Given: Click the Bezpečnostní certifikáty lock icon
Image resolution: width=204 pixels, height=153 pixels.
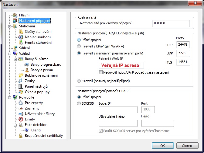Looking at the screenshot, I should coord(21,136).
